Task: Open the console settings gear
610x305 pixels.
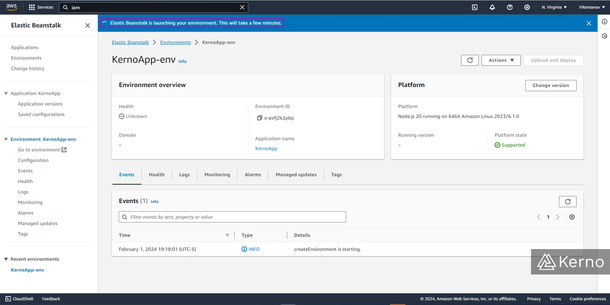Action: (527, 7)
